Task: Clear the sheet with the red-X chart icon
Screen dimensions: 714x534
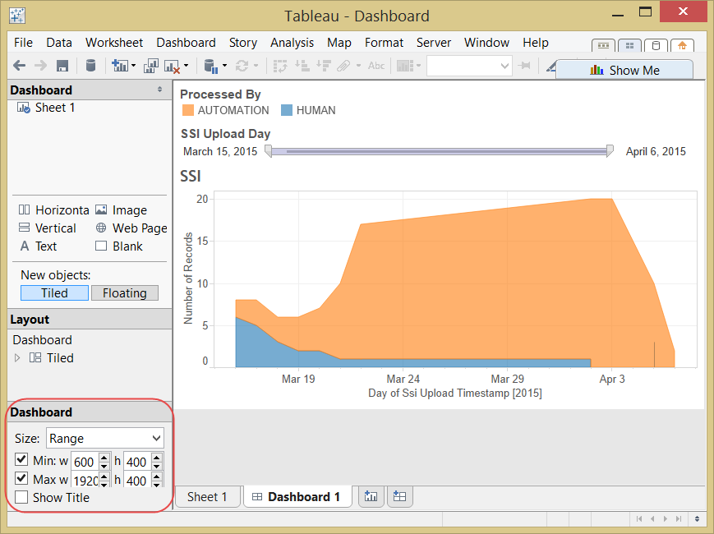Action: tap(172, 67)
